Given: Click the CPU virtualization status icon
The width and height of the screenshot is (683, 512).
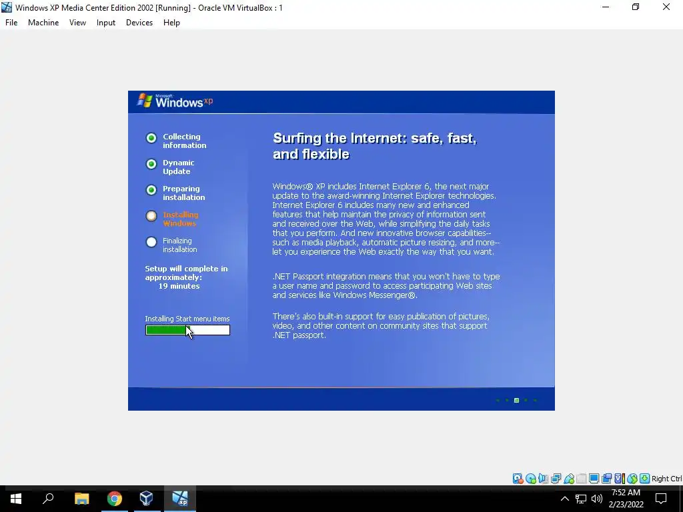Looking at the screenshot, I should click(620, 479).
